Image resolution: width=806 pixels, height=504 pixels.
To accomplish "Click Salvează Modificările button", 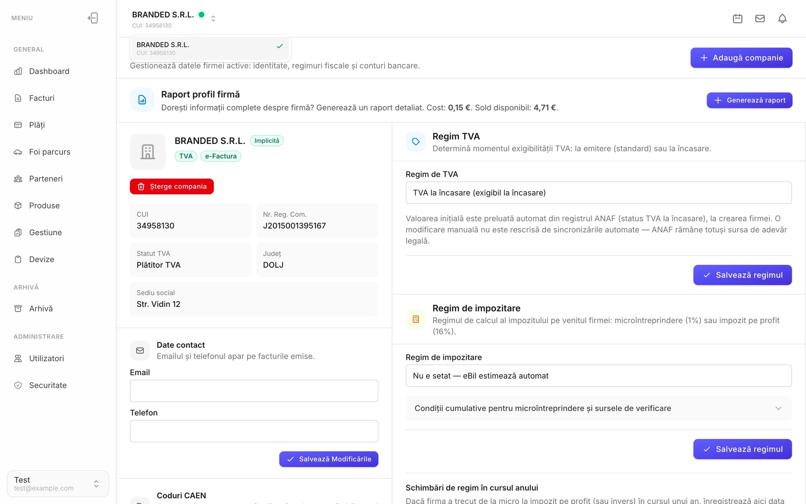I will 329,459.
